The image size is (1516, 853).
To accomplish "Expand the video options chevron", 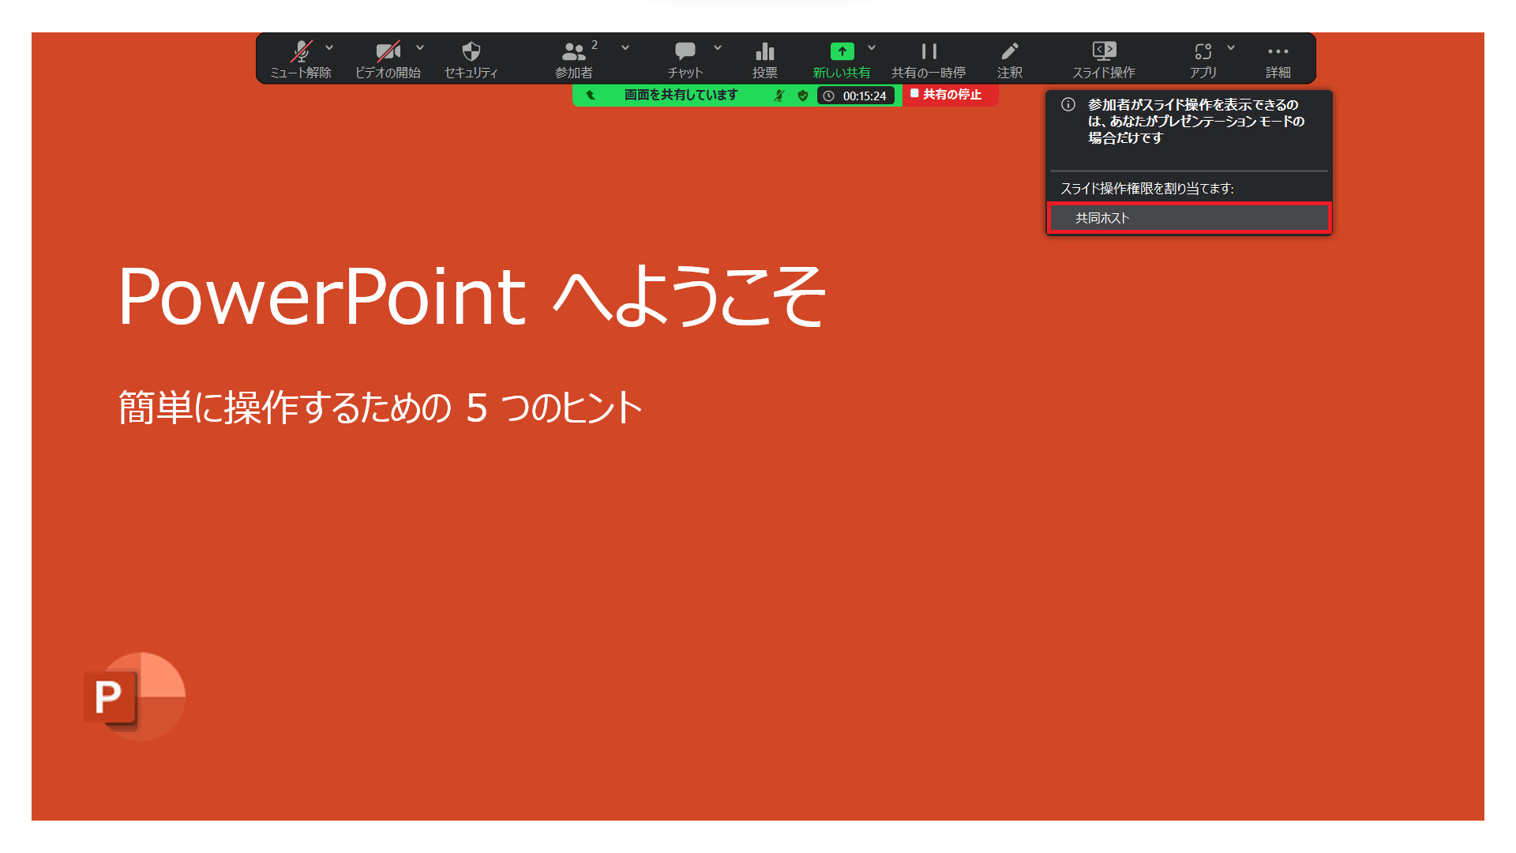I will (x=420, y=48).
